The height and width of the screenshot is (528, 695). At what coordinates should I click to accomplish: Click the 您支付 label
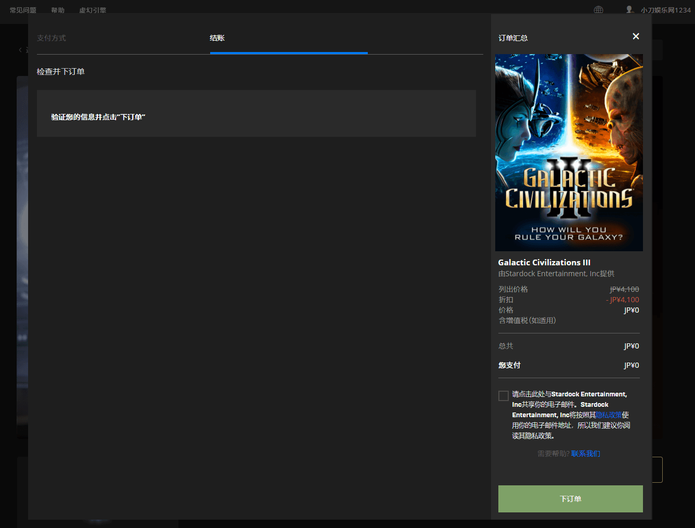pyautogui.click(x=509, y=365)
